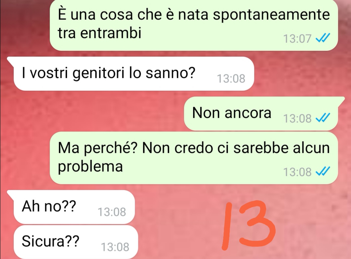Click the word 'spontaneamente' in the top message

pyautogui.click(x=271, y=15)
